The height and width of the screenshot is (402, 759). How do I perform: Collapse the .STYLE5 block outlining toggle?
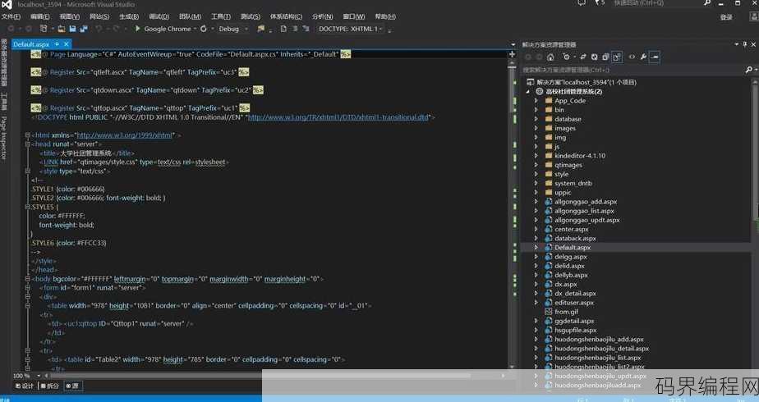point(28,207)
